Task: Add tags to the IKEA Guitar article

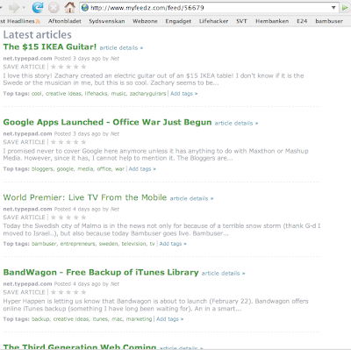Action: click(184, 94)
